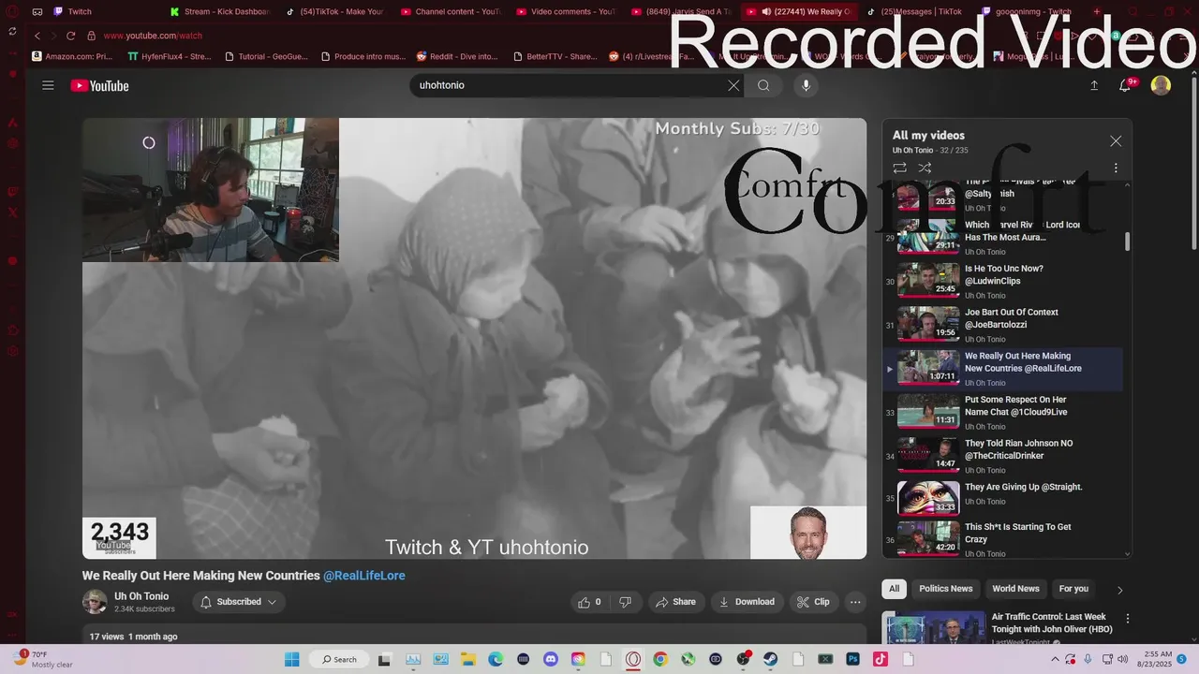Like the video with thumbs up

tap(589, 602)
